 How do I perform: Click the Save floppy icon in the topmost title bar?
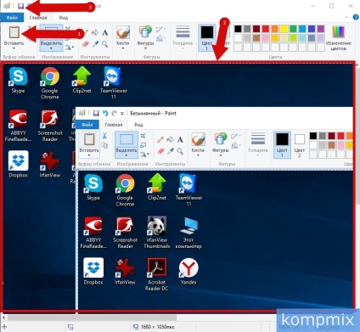coord(20,6)
